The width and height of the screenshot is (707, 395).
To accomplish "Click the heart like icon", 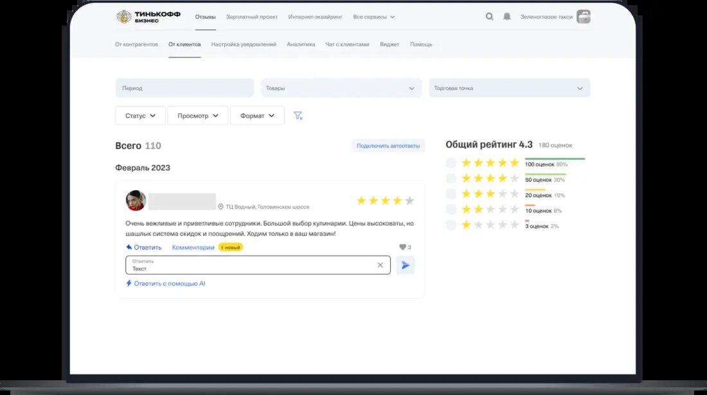I will tap(402, 247).
